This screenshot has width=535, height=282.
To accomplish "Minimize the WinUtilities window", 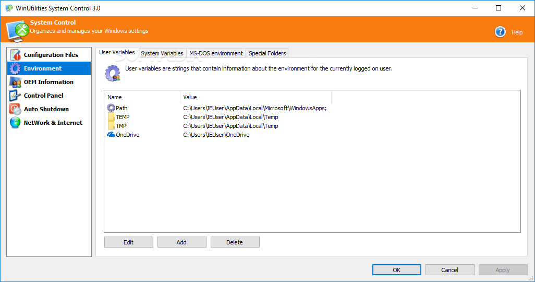I will coord(475,8).
